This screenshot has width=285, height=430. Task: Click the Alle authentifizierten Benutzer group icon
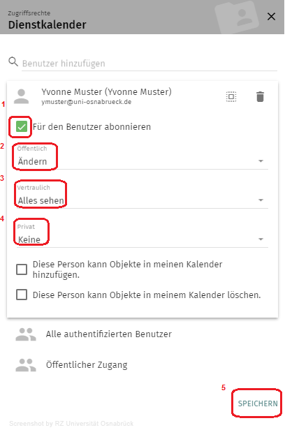pyautogui.click(x=26, y=334)
